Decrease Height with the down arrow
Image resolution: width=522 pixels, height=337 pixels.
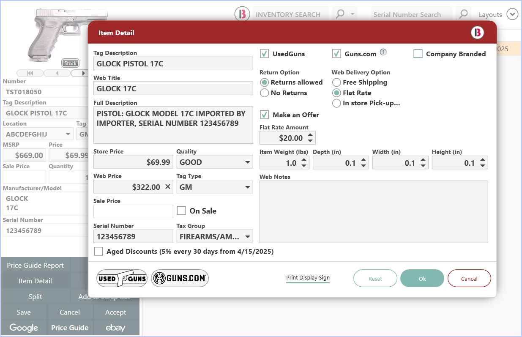click(483, 166)
